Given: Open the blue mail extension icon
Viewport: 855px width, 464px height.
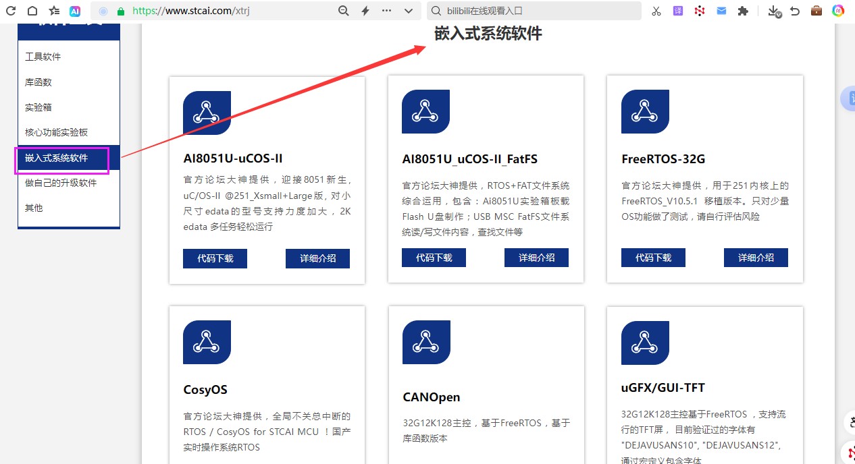Looking at the screenshot, I should pyautogui.click(x=721, y=11).
